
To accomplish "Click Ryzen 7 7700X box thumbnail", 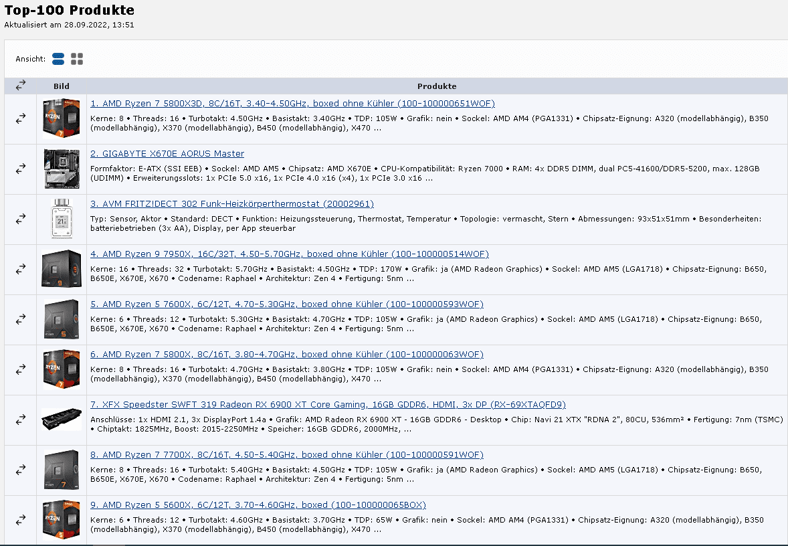I will tap(62, 470).
